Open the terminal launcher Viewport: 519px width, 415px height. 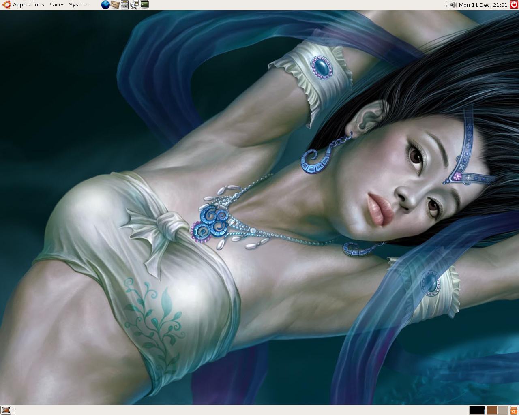tap(144, 5)
